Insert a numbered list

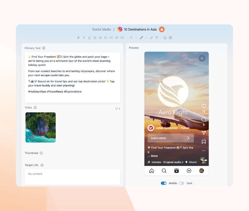tap(100, 38)
